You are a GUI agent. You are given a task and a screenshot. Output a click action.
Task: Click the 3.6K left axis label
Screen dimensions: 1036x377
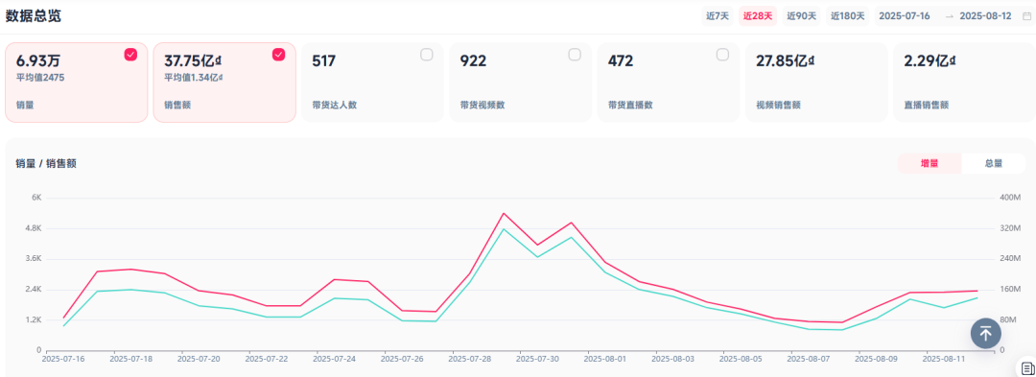[x=33, y=258]
